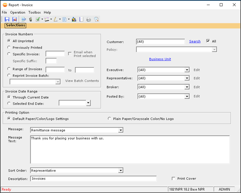Click the blue document page toolbar icon
The height and width of the screenshot is (193, 241).
(64, 19)
